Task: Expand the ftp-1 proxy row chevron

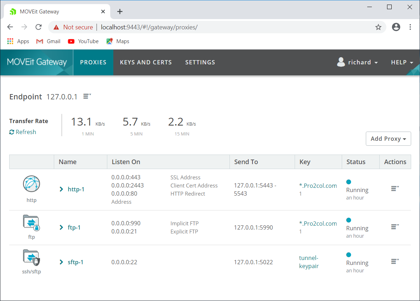Action: click(x=61, y=227)
